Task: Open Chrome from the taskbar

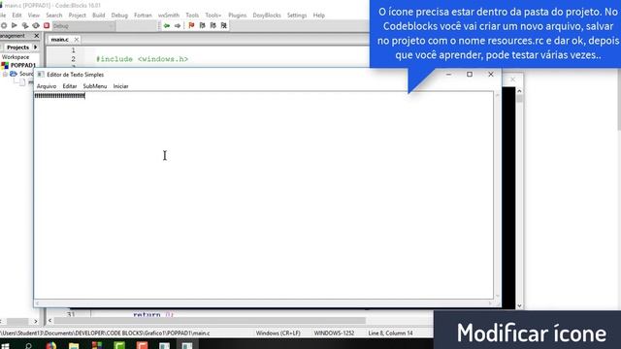Action: pyautogui.click(x=51, y=346)
